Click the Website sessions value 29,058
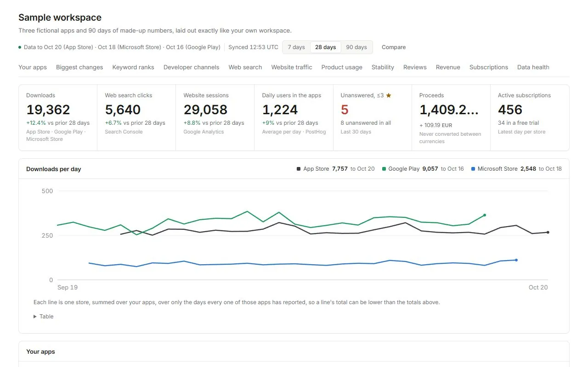Image resolution: width=588 pixels, height=367 pixels. [205, 110]
